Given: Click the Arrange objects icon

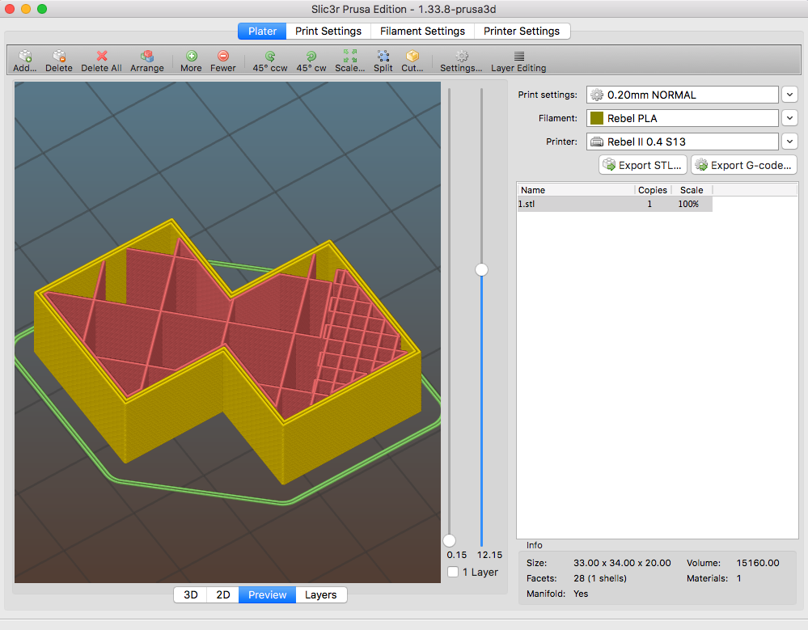Looking at the screenshot, I should coord(147,57).
